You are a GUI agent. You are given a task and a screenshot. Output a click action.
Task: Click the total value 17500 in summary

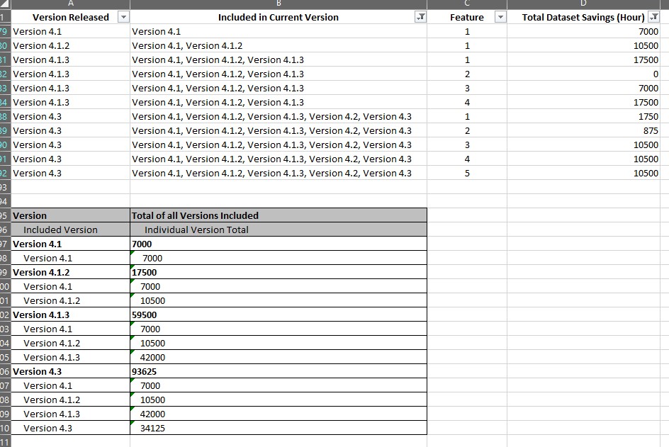tap(279, 272)
